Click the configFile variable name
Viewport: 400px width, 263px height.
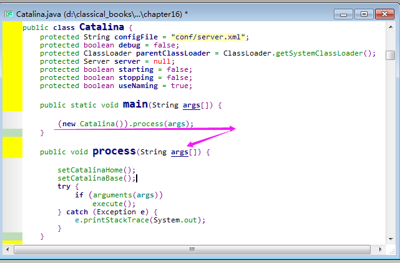(136, 37)
